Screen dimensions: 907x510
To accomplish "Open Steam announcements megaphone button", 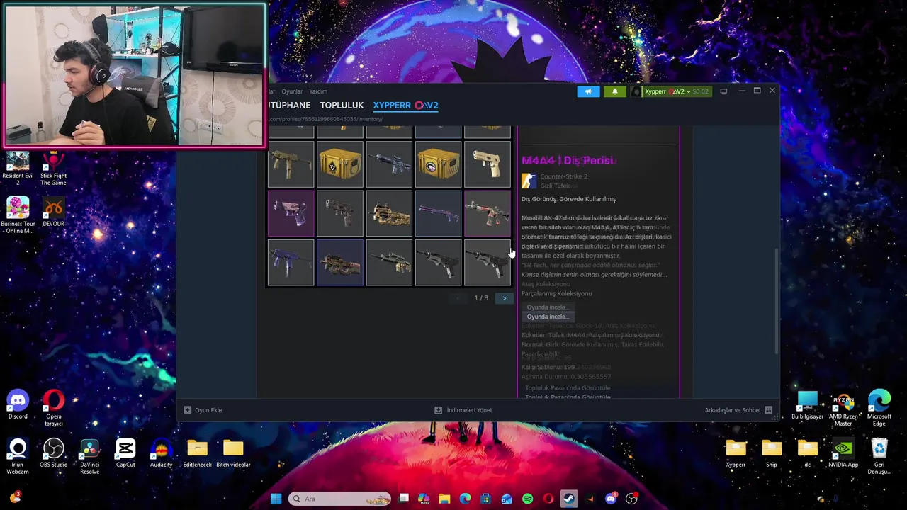I will [x=588, y=91].
